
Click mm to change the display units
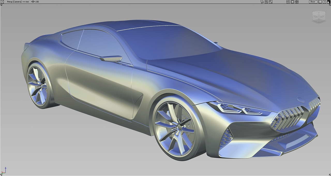[x=27, y=2]
